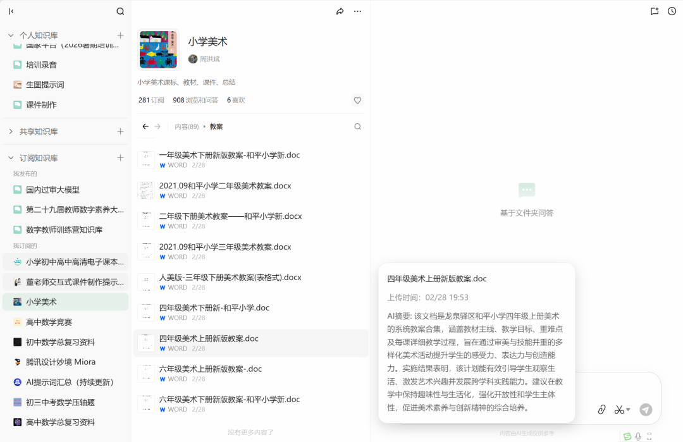Send the chat message
Screen dimensions: 683x442
point(646,409)
